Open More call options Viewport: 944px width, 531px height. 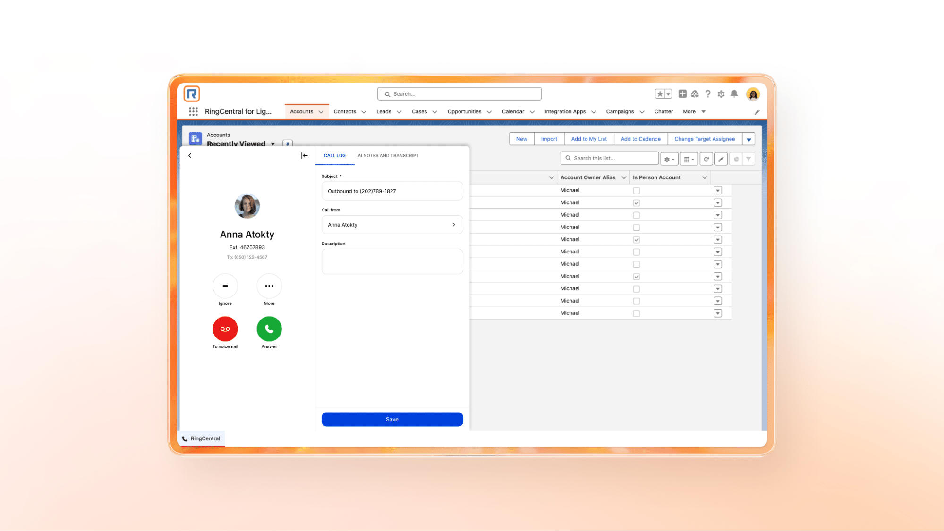pyautogui.click(x=269, y=286)
